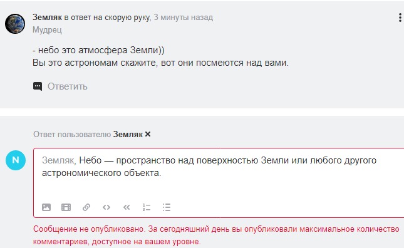Screen dimensions: 404x248
Task: Insert an image using the picture icon
Action: pyautogui.click(x=46, y=207)
